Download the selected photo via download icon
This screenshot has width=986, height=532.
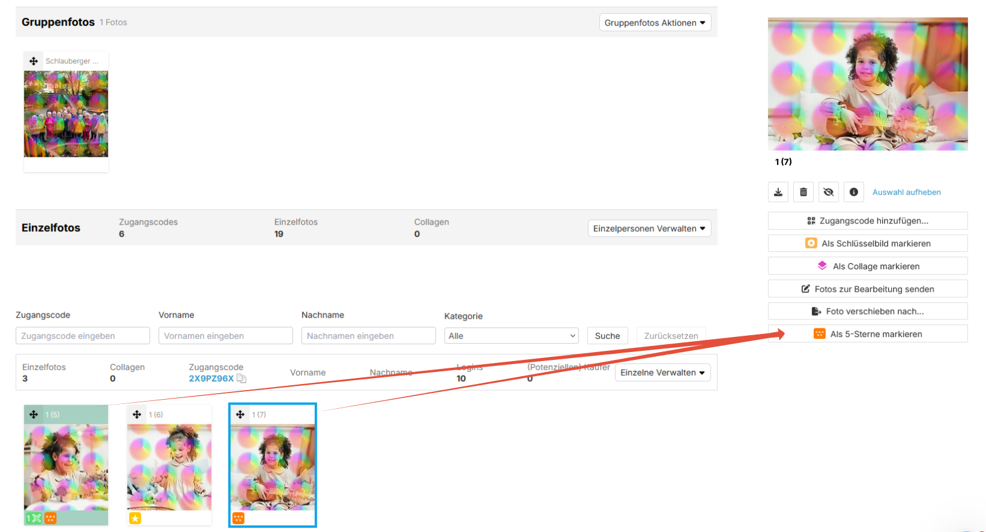tap(778, 192)
